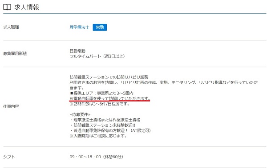Click the red-underlined 電動自転車 sentence
Image resolution: width=267 pixels, height=168 pixels.
110,98
